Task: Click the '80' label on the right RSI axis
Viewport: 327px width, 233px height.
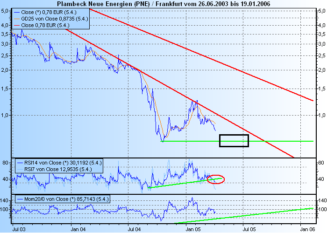Action: coord(321,163)
